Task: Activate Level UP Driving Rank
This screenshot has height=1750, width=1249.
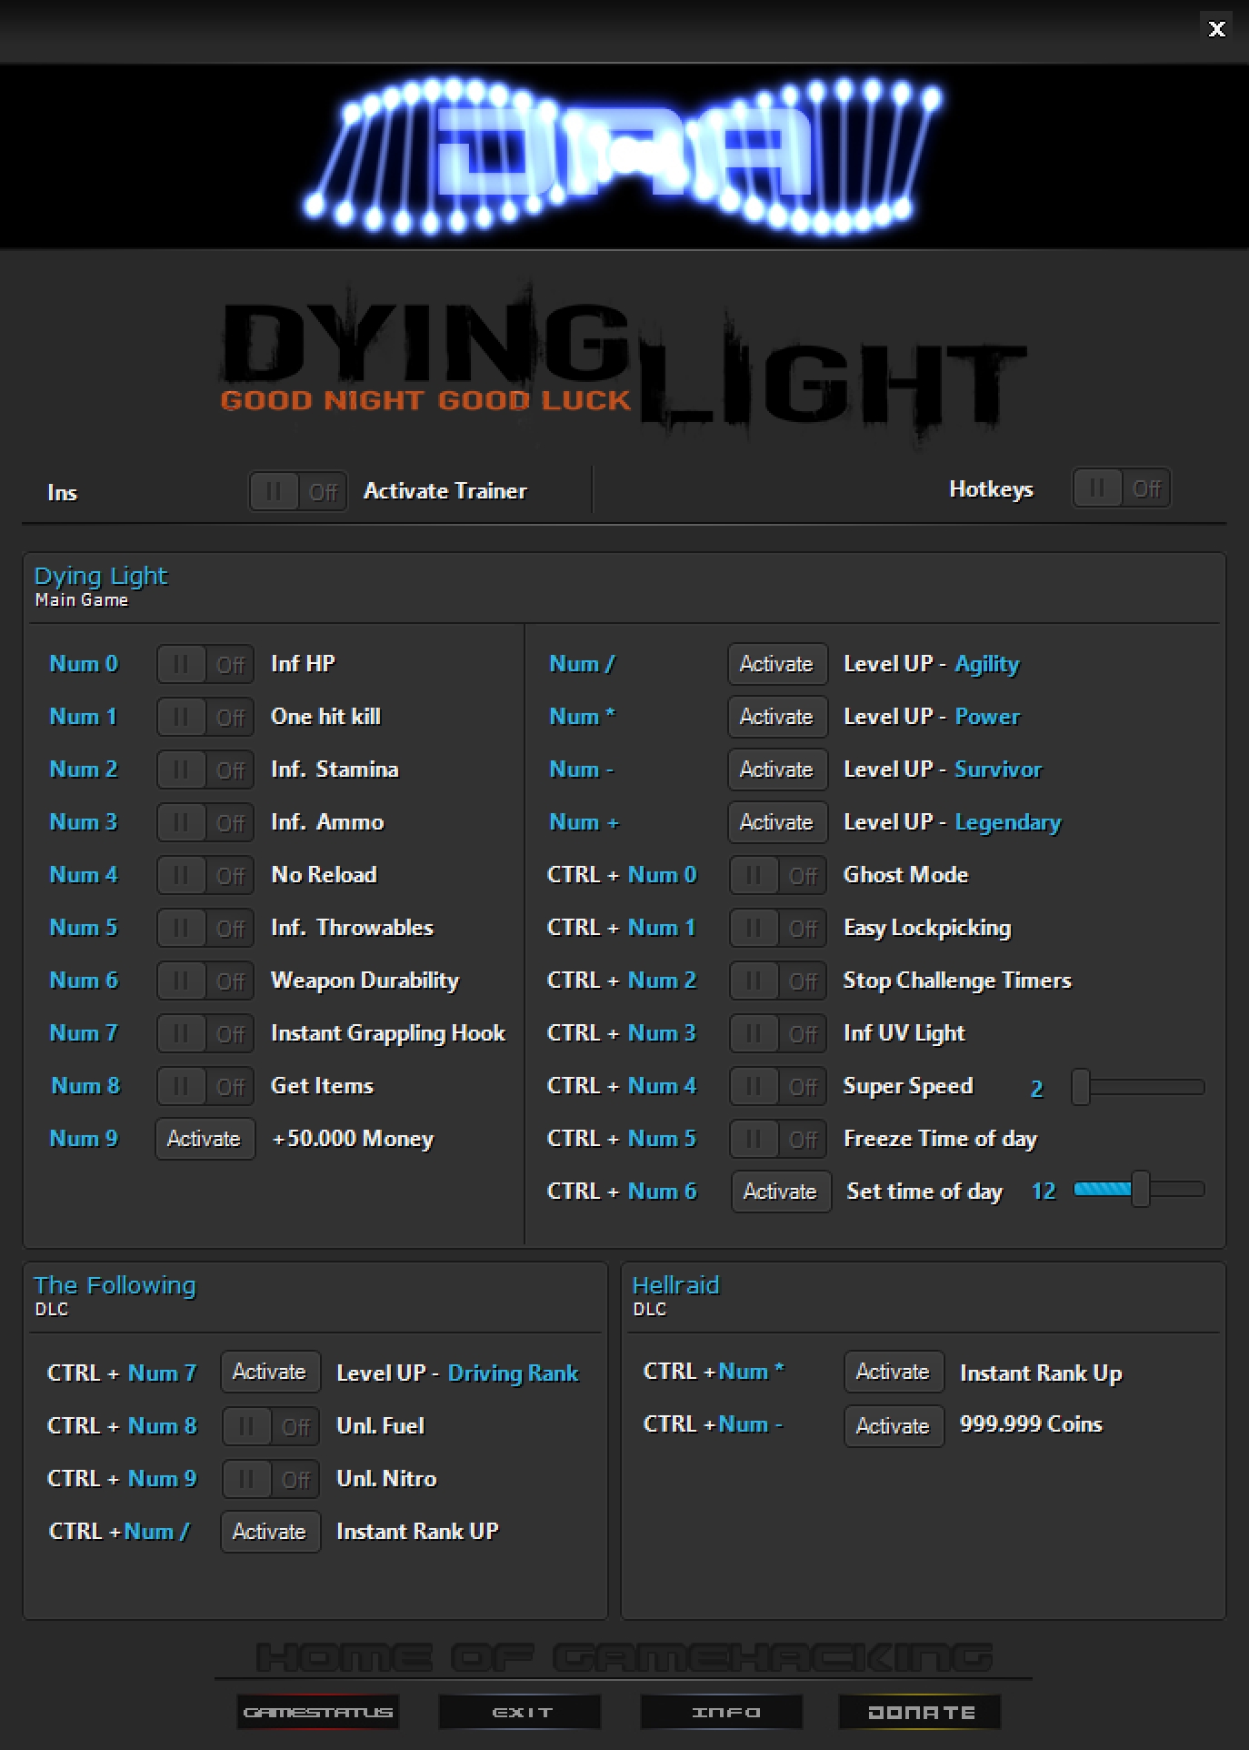Action: [270, 1372]
